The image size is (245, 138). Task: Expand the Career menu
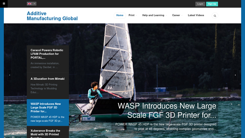tap(177, 15)
